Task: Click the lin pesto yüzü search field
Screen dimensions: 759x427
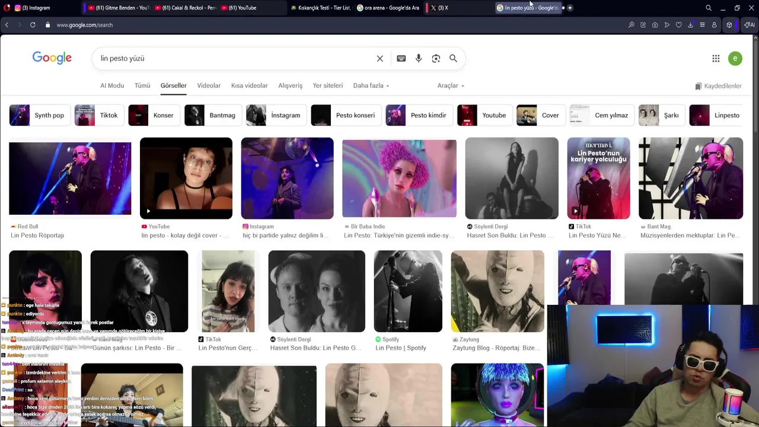Action: tap(234, 59)
